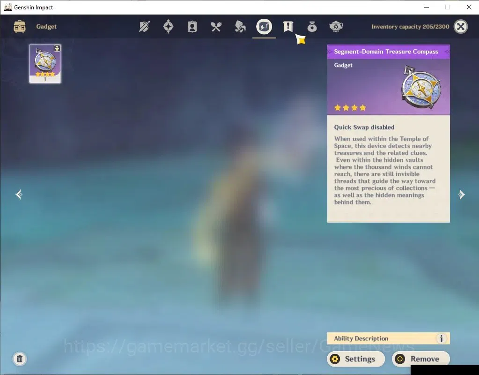Open the Food inventory tab
The height and width of the screenshot is (375, 479).
coord(216,27)
